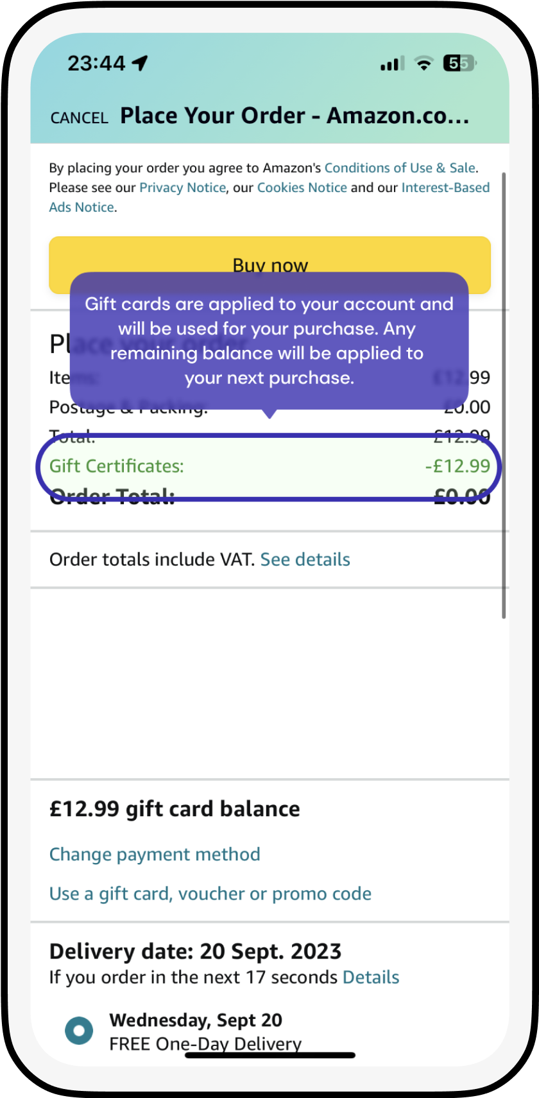The image size is (539, 1098).
Task: Click the vertical scrollbar on the right
Action: point(504,395)
